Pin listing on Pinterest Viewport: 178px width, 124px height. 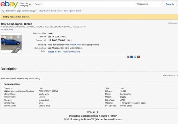(x=138, y=57)
